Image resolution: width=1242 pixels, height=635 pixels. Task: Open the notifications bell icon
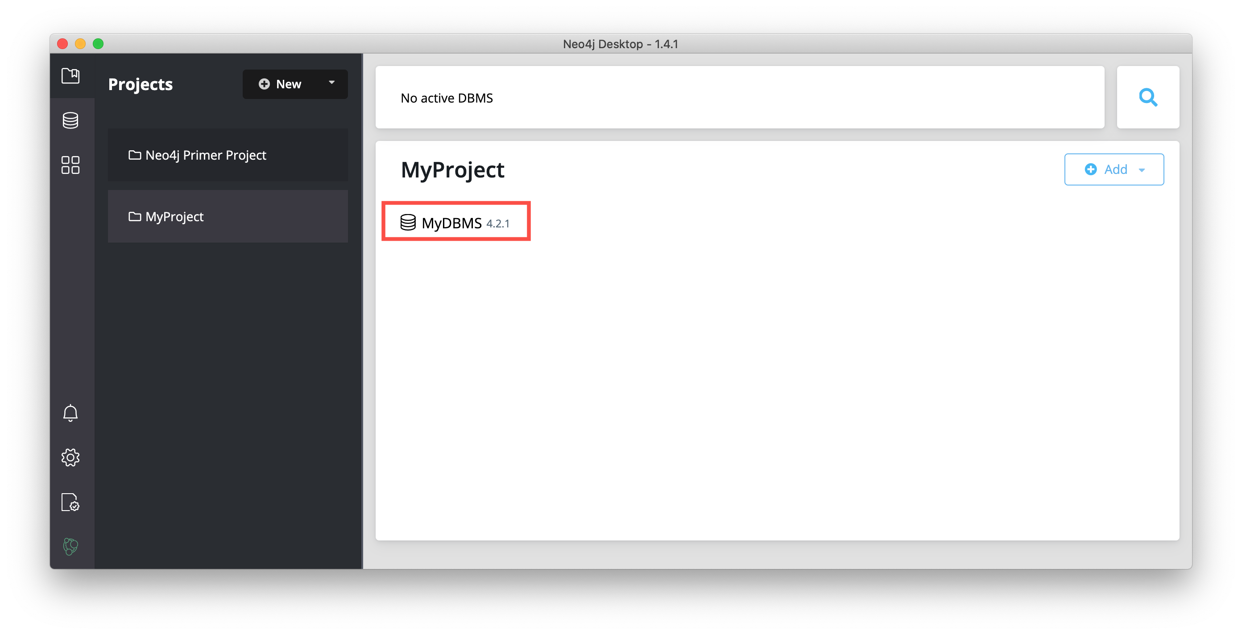click(x=70, y=413)
